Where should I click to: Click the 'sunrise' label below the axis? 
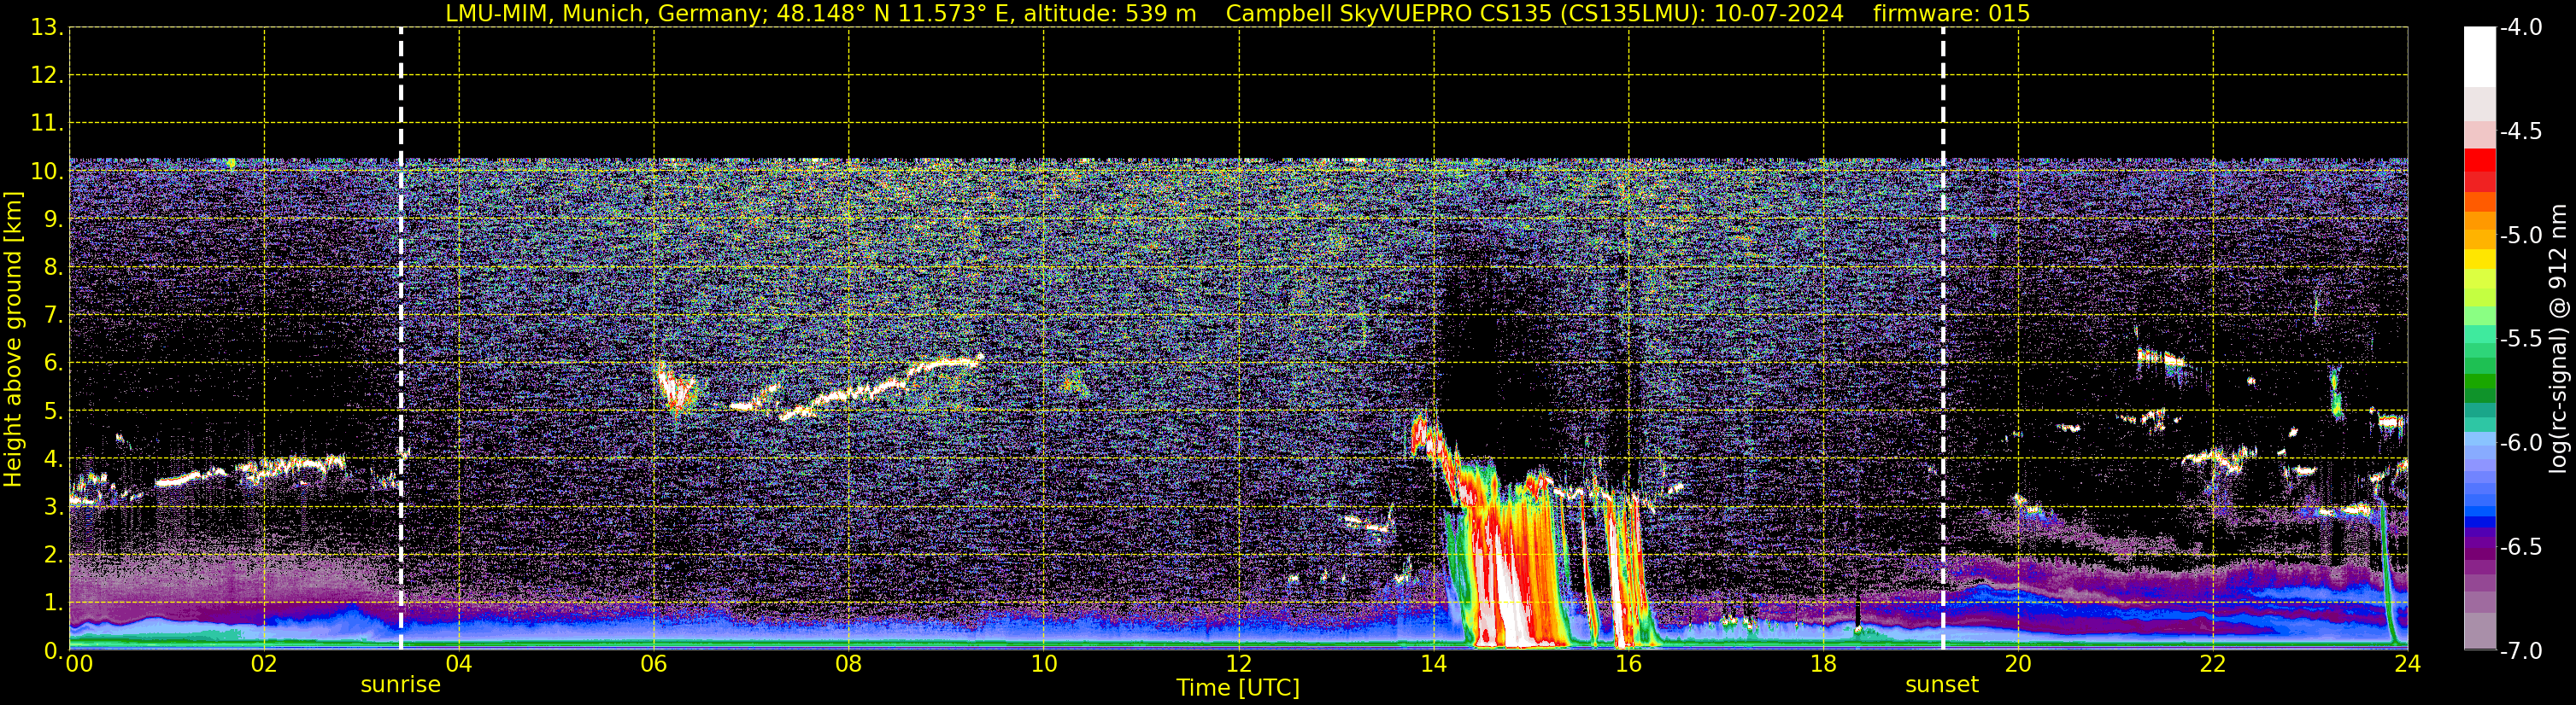click(400, 685)
